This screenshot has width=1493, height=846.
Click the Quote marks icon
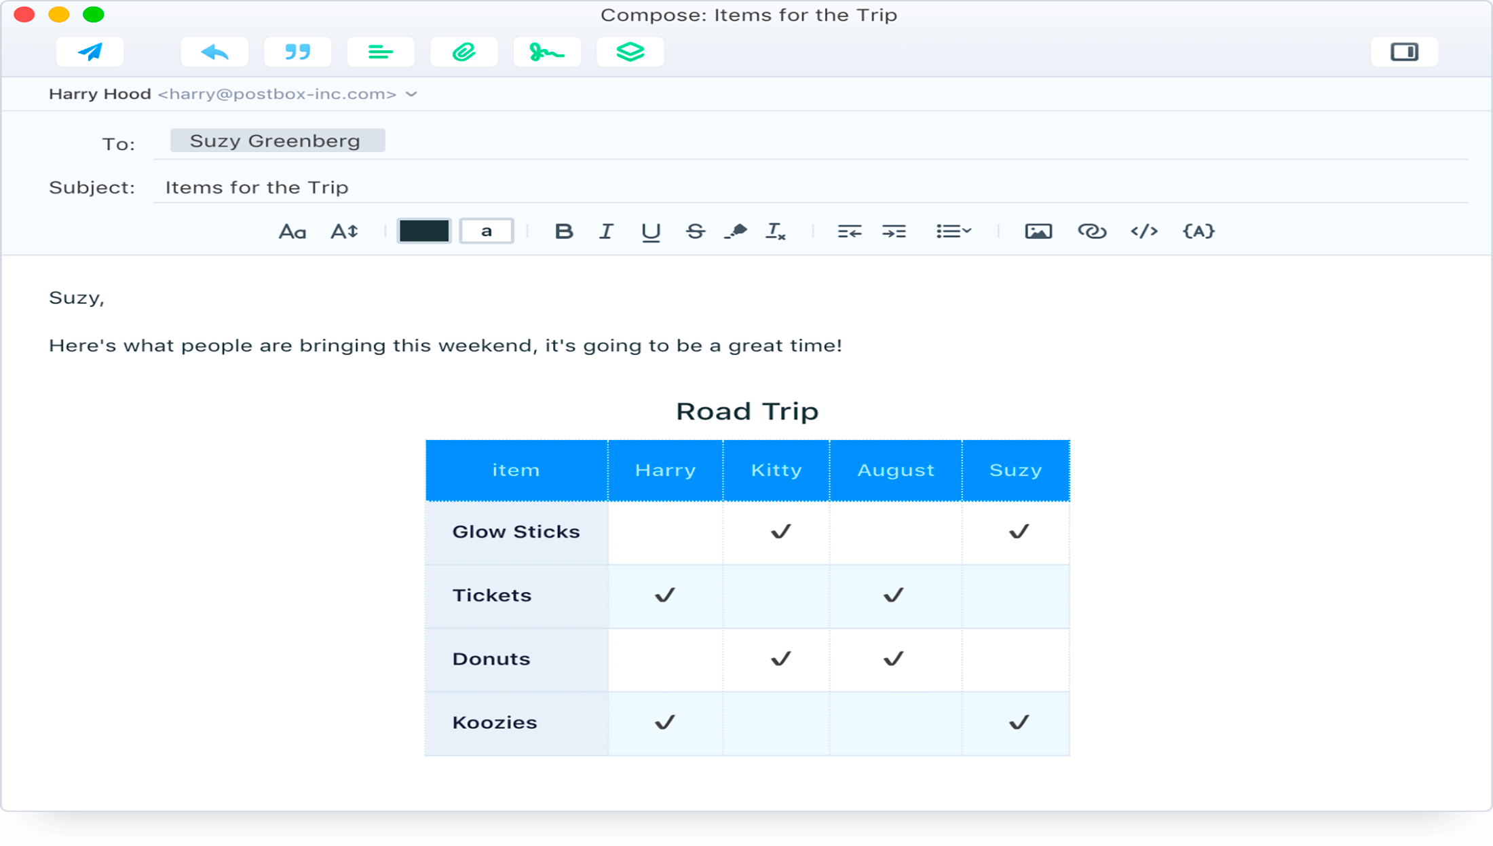tap(297, 52)
